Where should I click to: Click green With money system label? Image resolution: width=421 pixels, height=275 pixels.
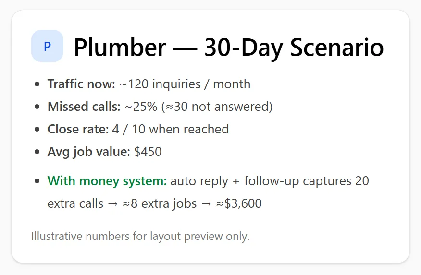pos(107,181)
